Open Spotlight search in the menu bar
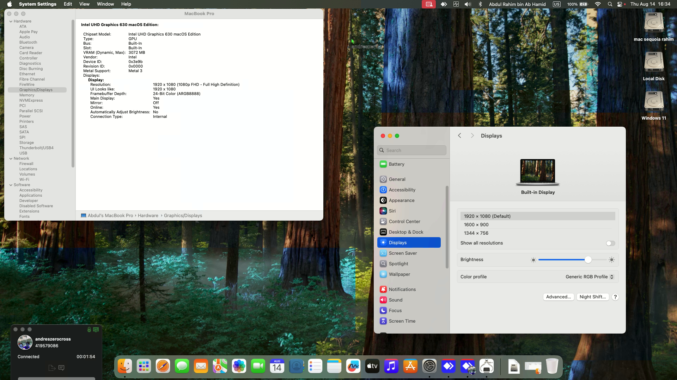 610,4
